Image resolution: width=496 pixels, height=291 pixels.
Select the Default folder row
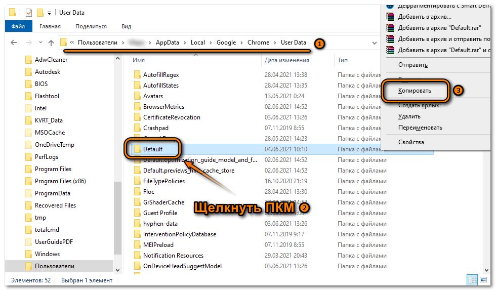281,149
